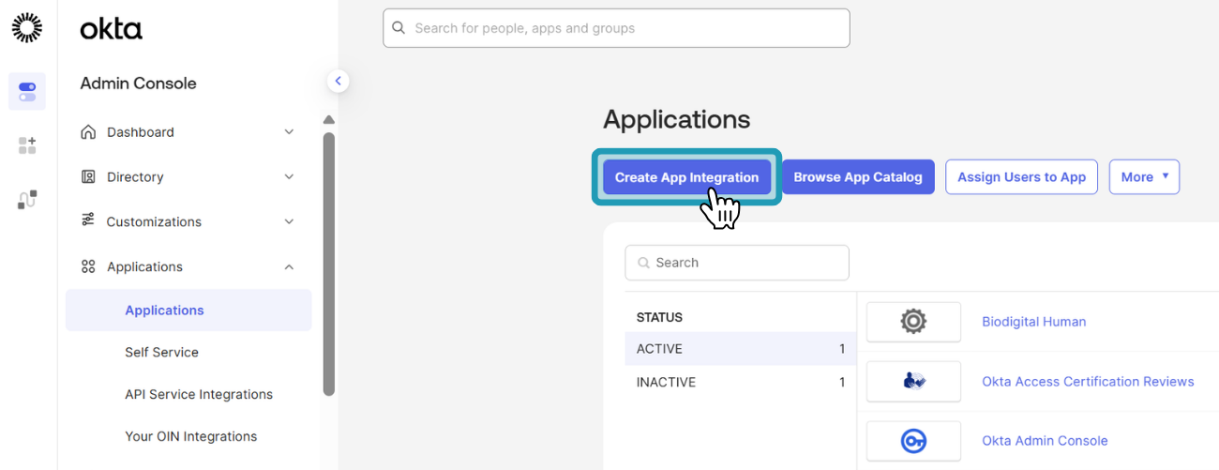This screenshot has width=1219, height=470.
Task: Open the apps grid plus icon in rail
Action: pos(27,145)
